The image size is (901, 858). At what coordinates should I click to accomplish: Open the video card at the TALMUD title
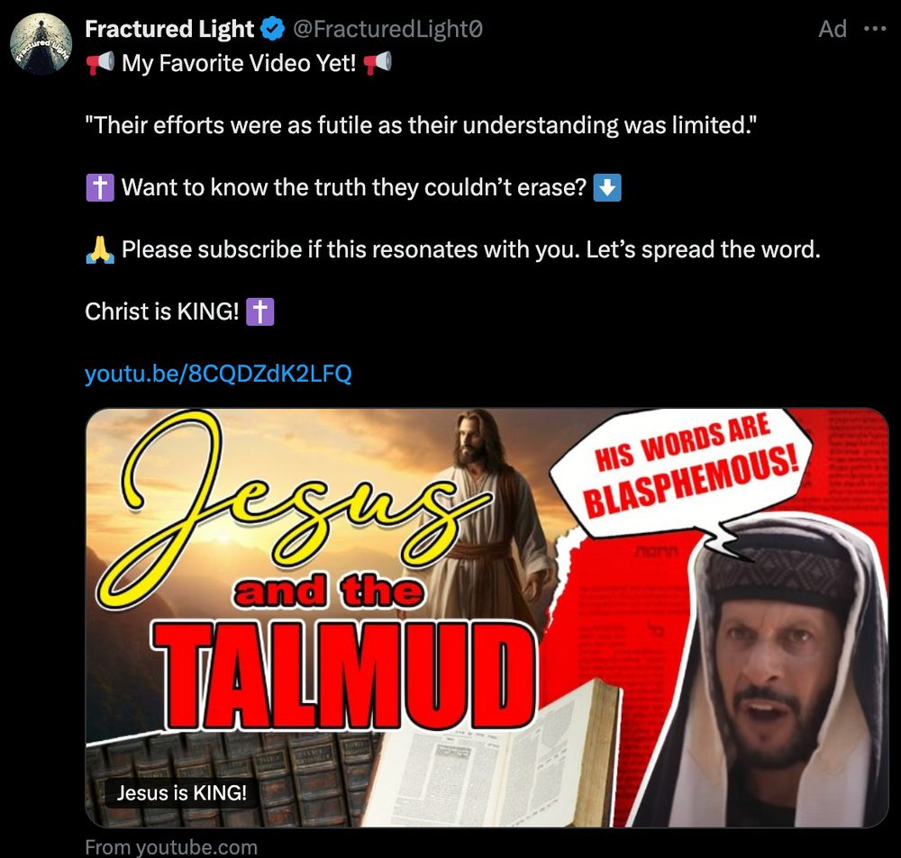(x=345, y=675)
